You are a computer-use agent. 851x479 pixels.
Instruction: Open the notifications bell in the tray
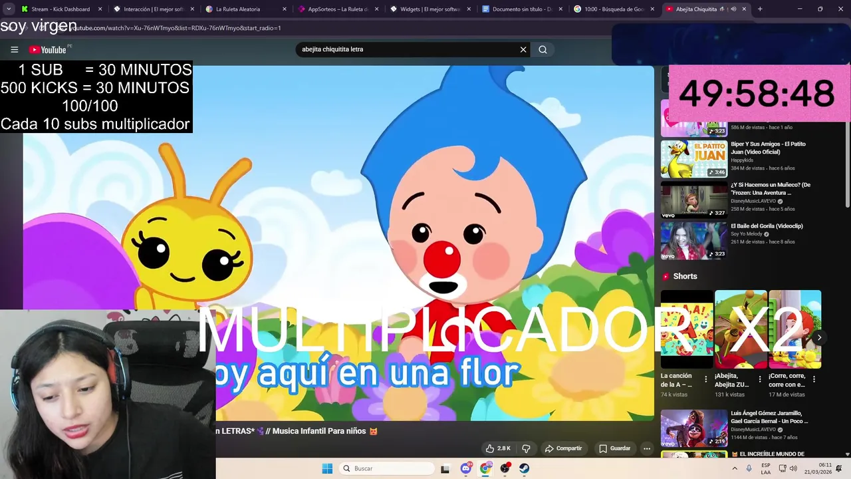point(839,468)
